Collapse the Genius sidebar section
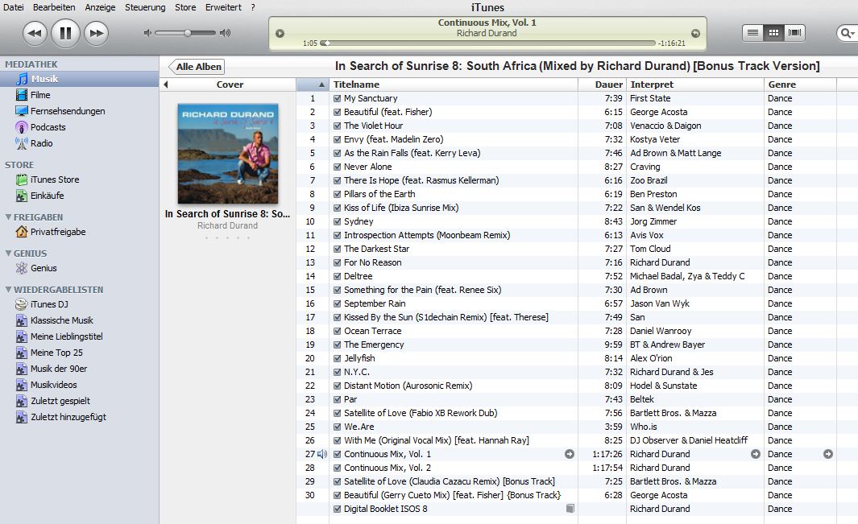Image resolution: width=858 pixels, height=524 pixels. [8, 254]
